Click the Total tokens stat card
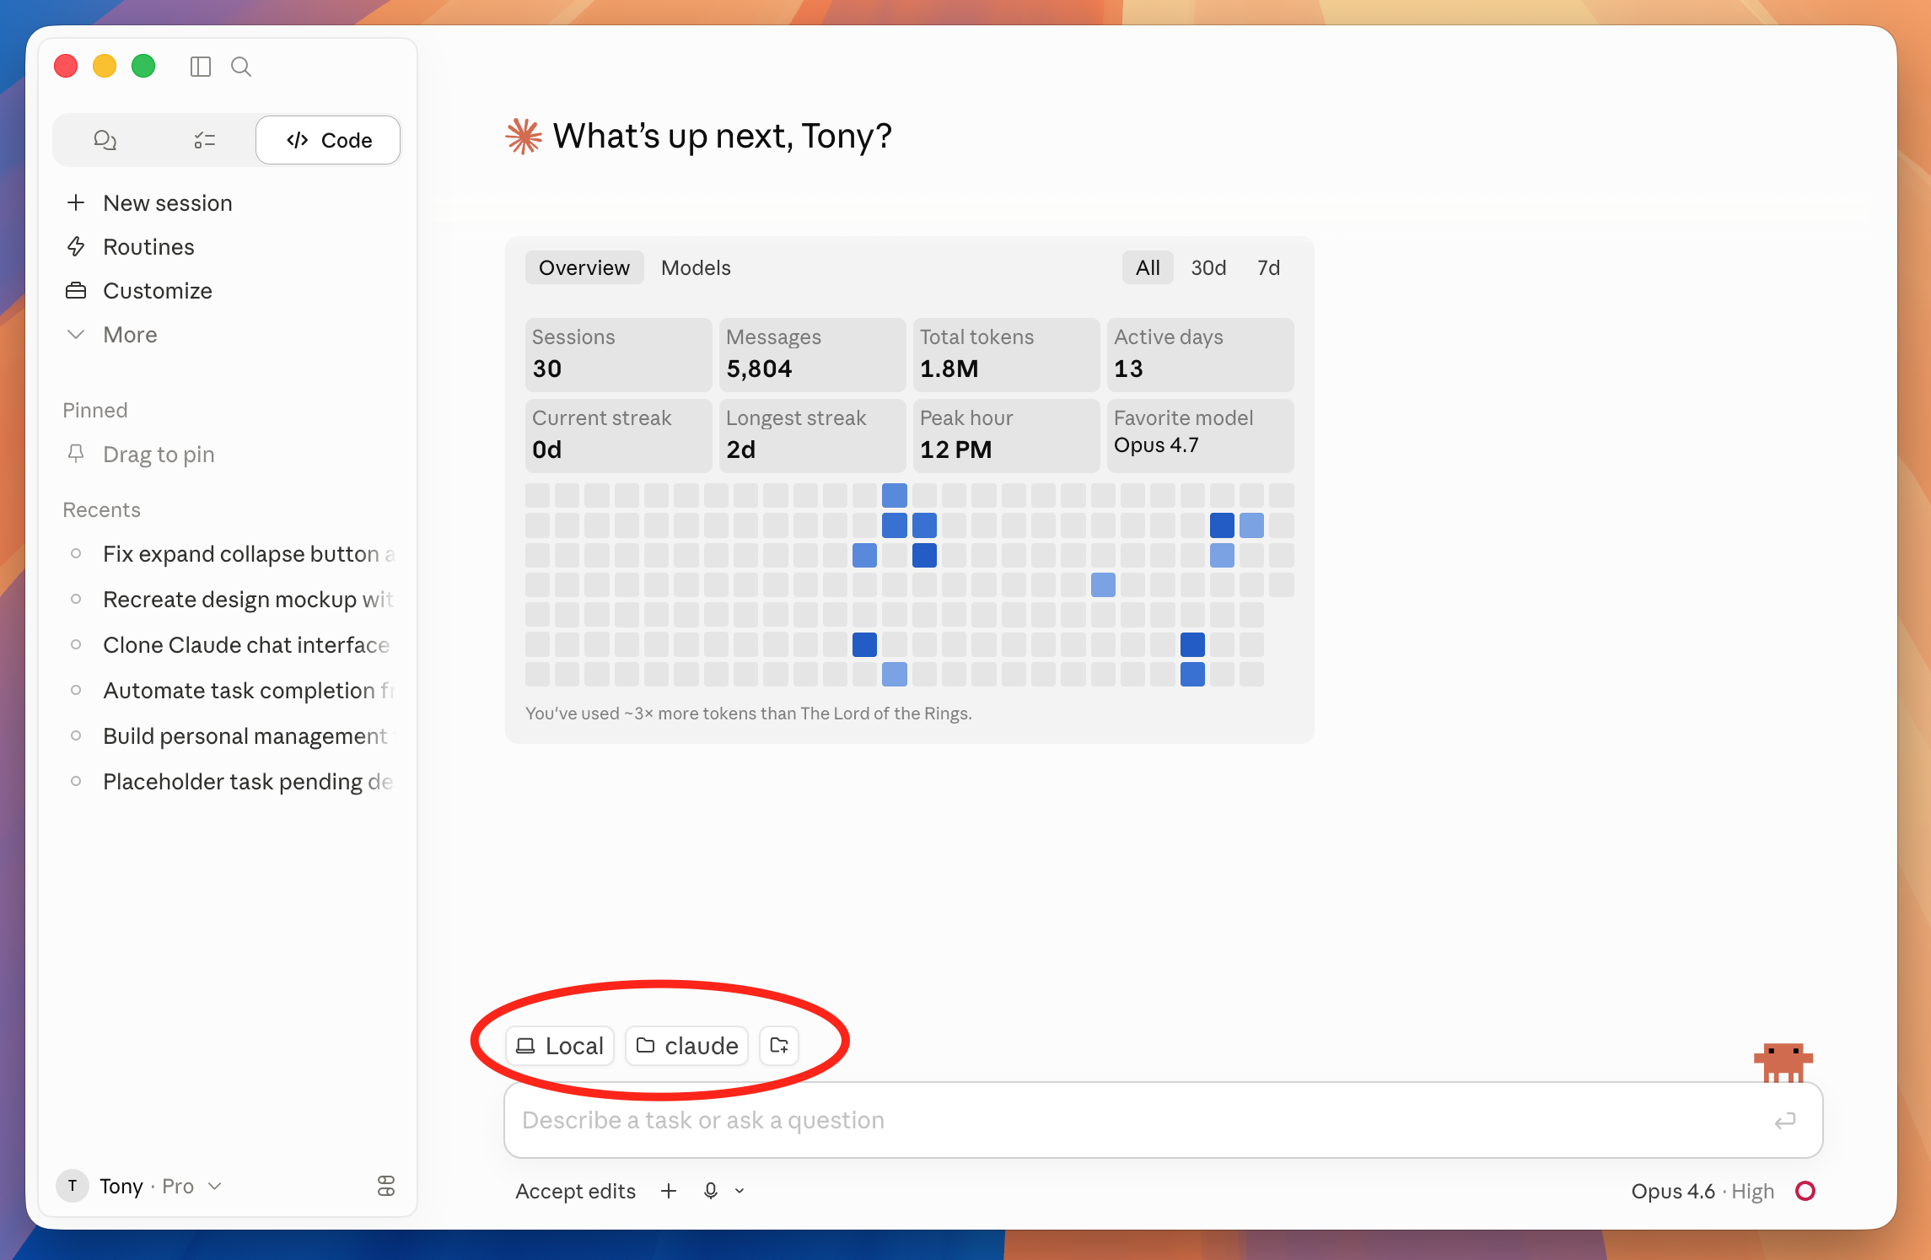The image size is (1931, 1260). (x=1006, y=355)
